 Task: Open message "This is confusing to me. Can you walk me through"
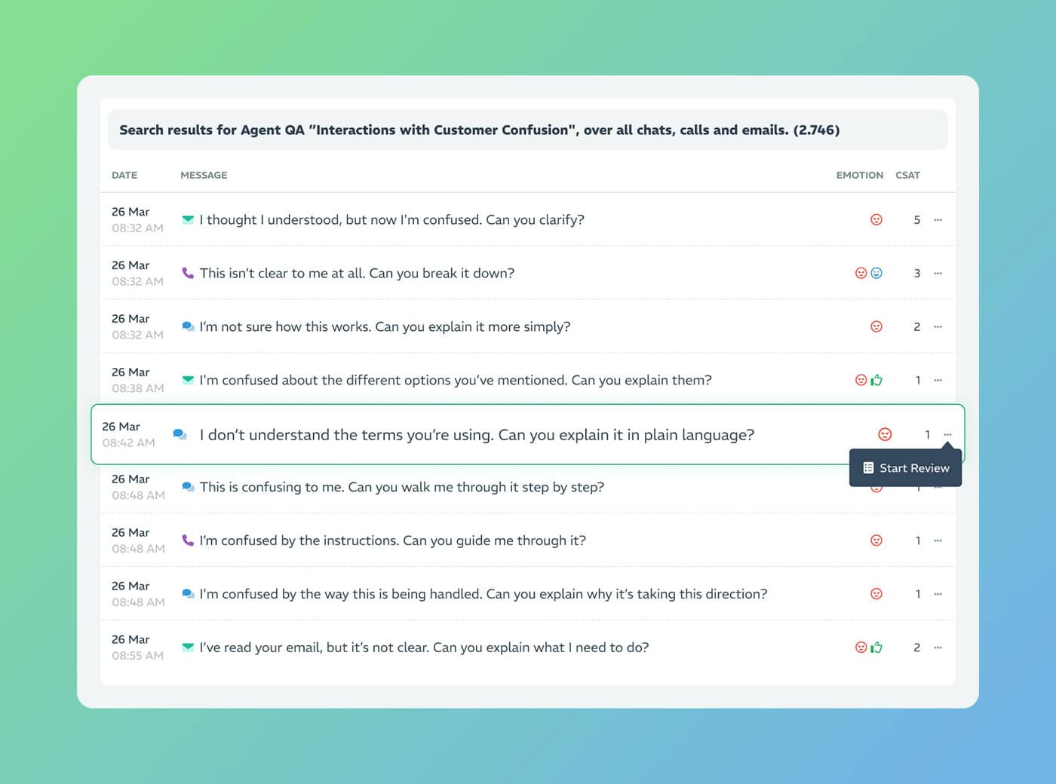[402, 487]
